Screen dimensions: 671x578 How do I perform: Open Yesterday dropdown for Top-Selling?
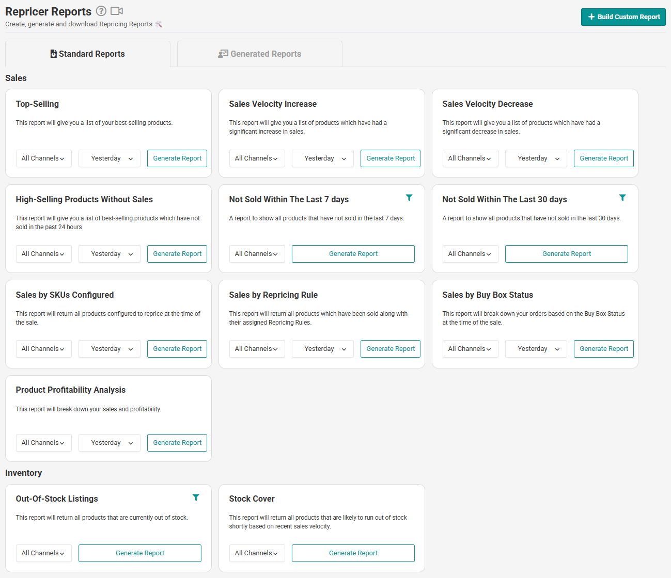point(110,158)
